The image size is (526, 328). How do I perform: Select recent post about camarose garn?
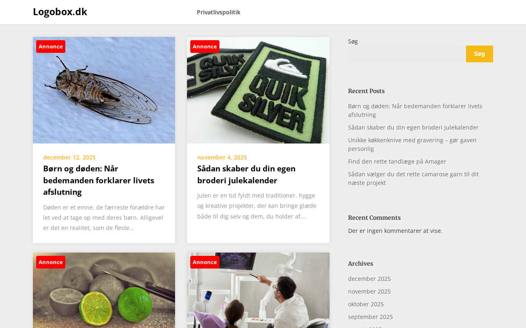[413, 178]
